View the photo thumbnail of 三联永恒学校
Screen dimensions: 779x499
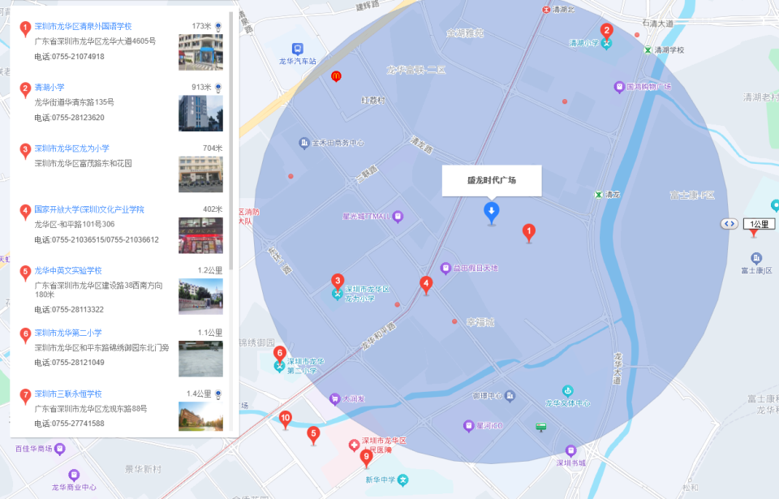point(200,416)
